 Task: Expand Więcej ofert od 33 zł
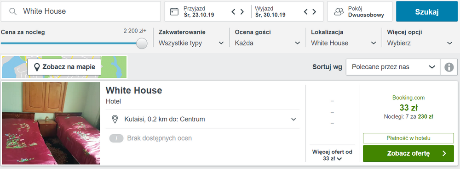click(332, 155)
